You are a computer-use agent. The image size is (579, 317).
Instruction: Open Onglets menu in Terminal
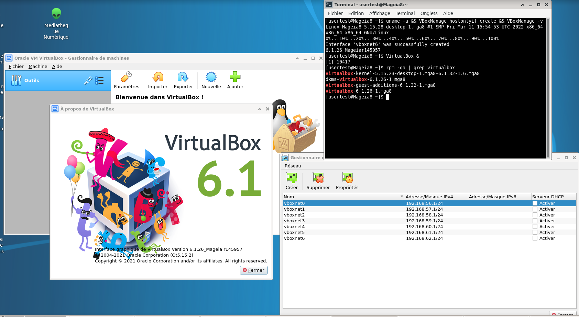[x=429, y=13]
